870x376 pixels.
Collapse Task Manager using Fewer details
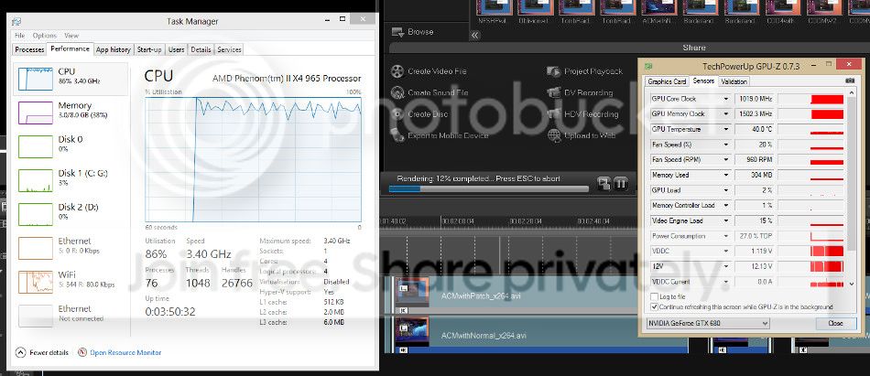pyautogui.click(x=43, y=352)
